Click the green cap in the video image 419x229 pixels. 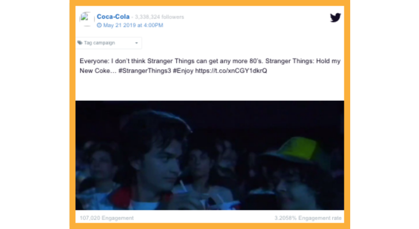click(295, 151)
